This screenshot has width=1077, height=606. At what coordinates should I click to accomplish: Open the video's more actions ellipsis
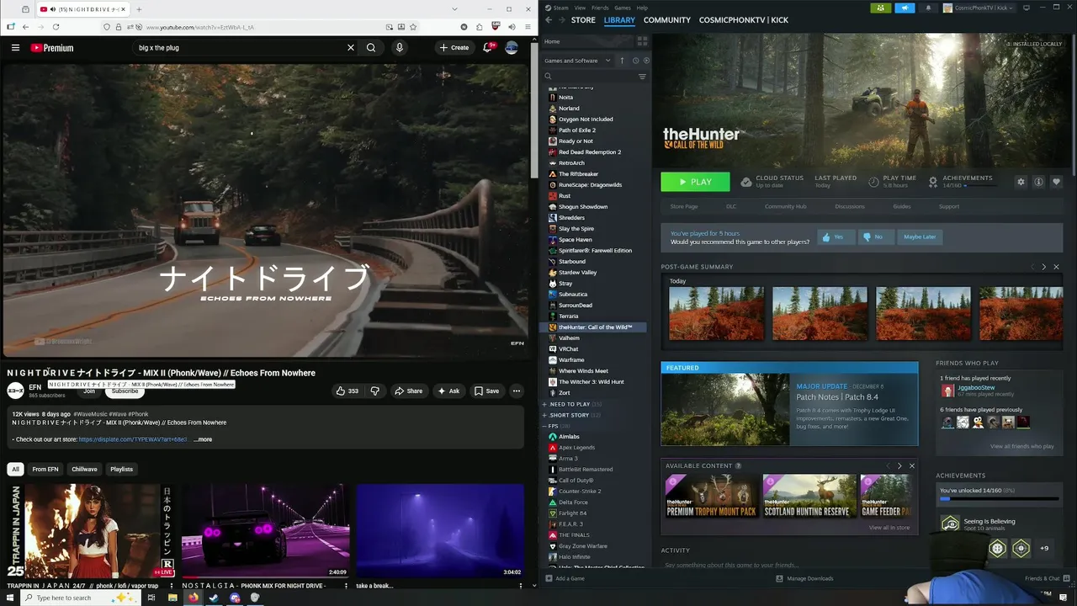pos(517,391)
